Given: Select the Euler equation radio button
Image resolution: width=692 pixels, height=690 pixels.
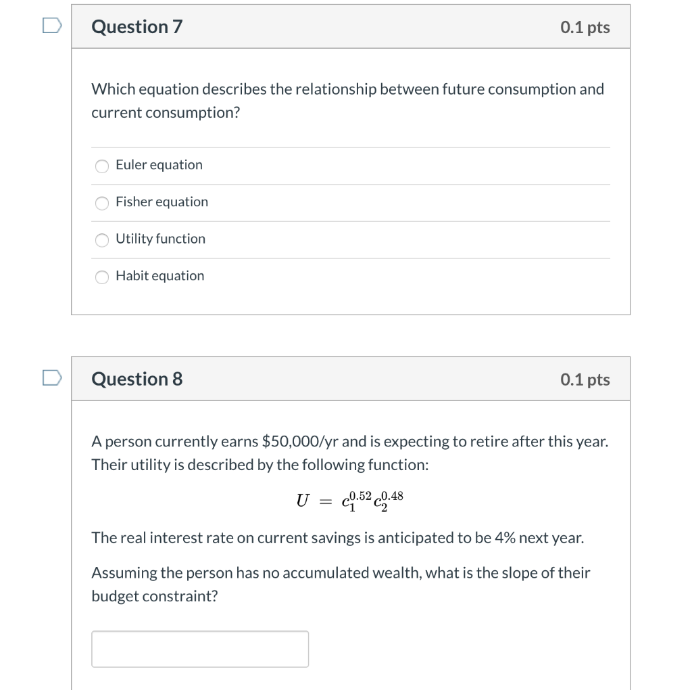Looking at the screenshot, I should [x=101, y=166].
